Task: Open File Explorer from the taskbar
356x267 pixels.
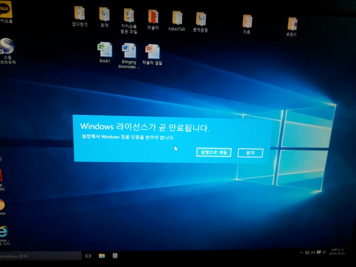Action: (x=102, y=256)
